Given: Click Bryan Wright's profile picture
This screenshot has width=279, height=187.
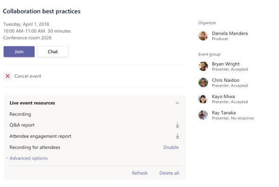Looking at the screenshot, I should click(203, 66).
